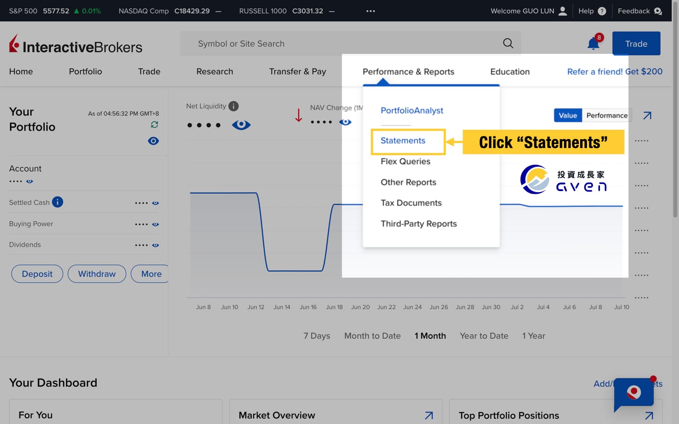This screenshot has width=679, height=424.
Task: Select Year to Date range
Action: point(484,336)
